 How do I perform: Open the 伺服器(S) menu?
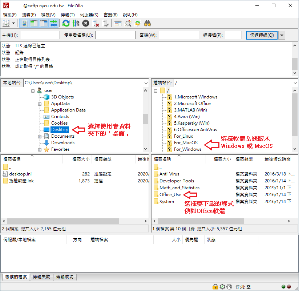coord(89,15)
